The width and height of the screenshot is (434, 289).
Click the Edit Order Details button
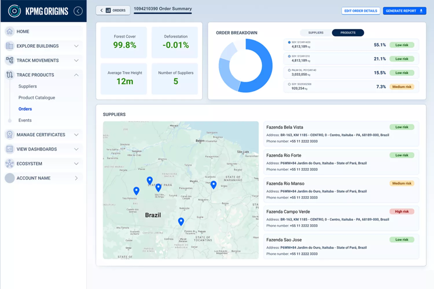point(361,11)
